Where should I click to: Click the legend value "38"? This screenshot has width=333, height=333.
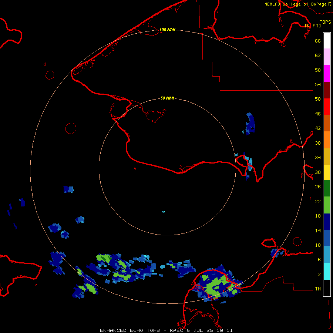[x=318, y=143]
